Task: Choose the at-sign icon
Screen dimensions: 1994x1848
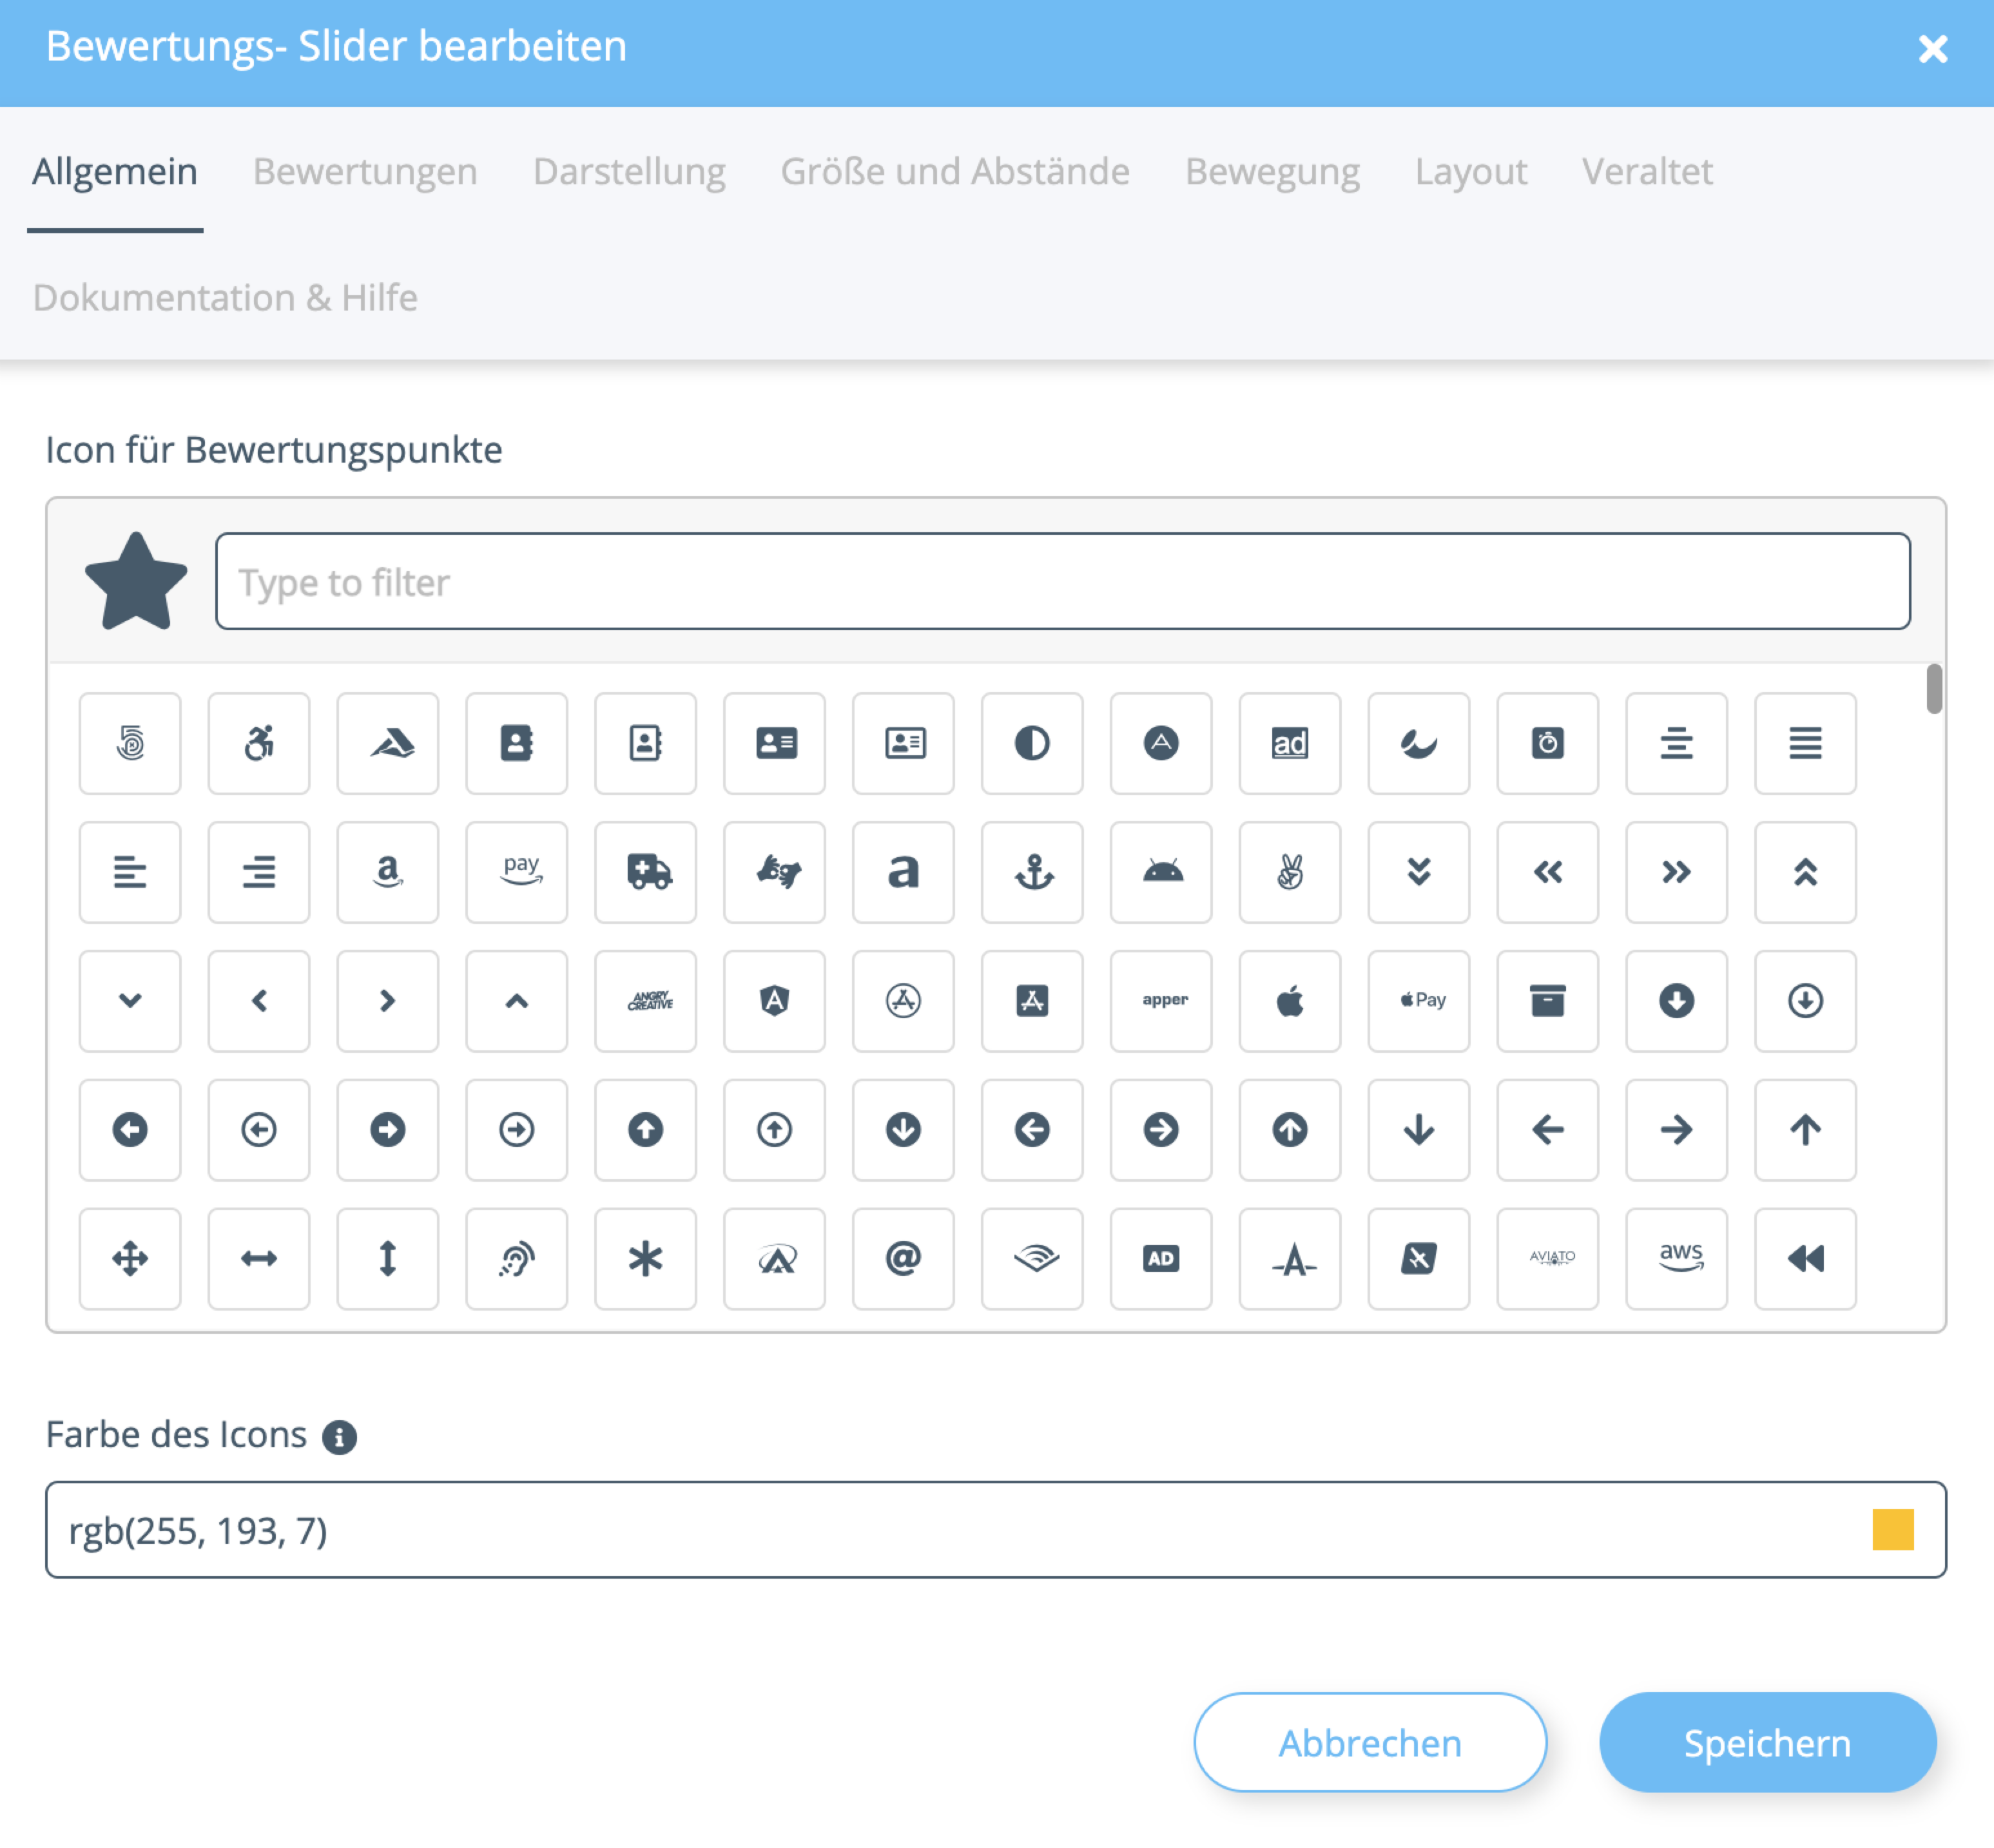Action: (x=903, y=1259)
